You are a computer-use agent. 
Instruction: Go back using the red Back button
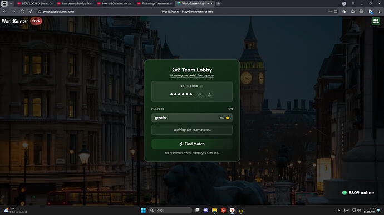pos(36,21)
